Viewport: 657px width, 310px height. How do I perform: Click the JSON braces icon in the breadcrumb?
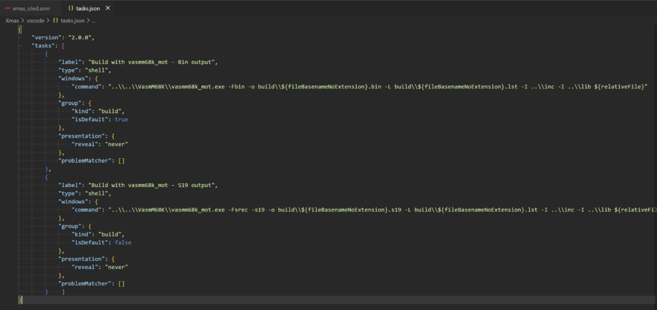point(56,20)
